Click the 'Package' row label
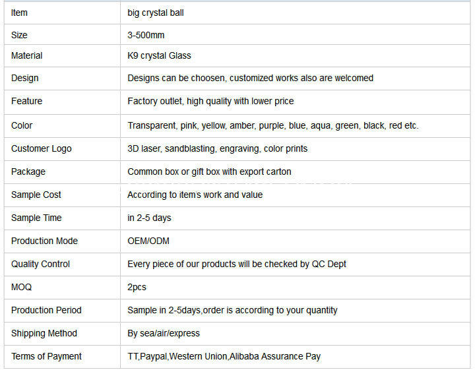 click(28, 171)
